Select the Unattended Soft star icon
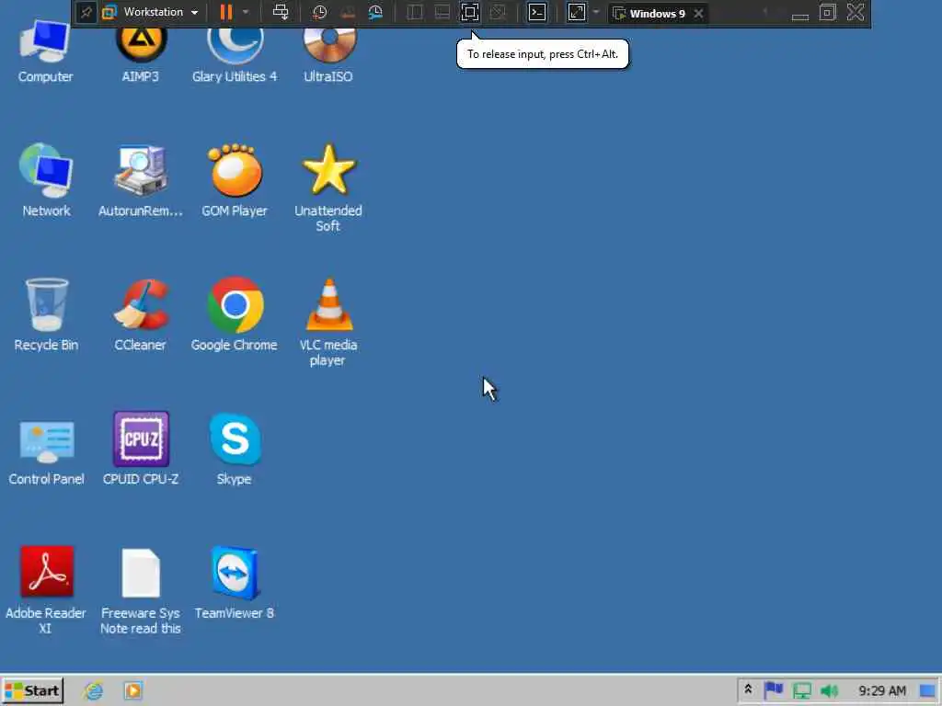The height and width of the screenshot is (706, 942). click(328, 169)
